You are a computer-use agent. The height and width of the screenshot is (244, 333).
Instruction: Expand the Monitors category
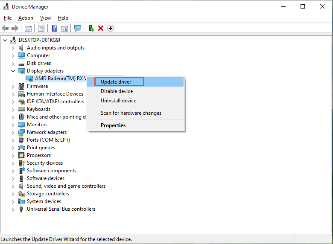13,125
